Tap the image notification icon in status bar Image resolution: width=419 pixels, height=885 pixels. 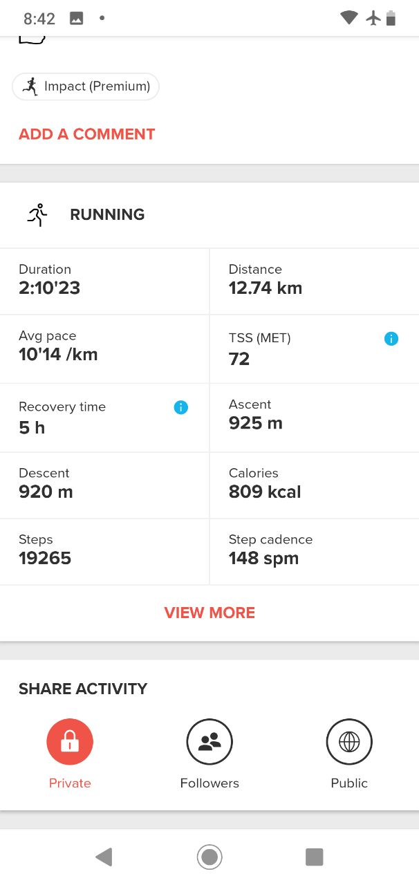point(77,19)
